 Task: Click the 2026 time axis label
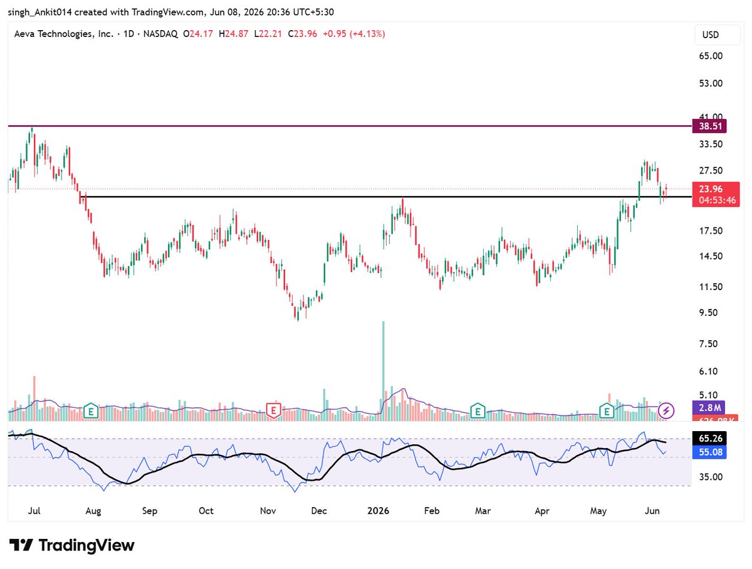click(x=379, y=511)
